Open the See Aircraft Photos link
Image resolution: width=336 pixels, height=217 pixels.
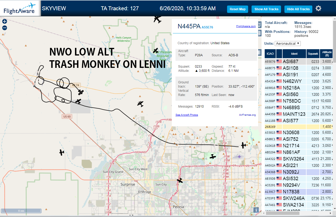187,115
